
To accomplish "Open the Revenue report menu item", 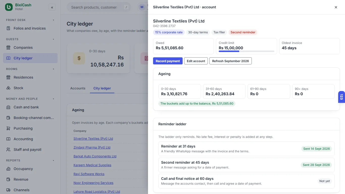I will click(30, 179).
